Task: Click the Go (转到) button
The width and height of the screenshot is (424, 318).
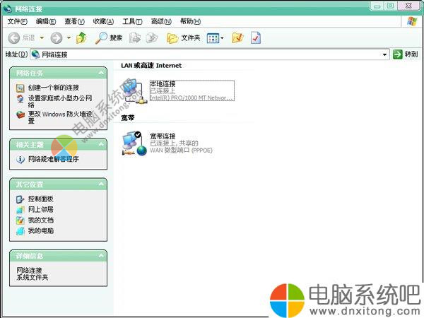Action: point(405,54)
